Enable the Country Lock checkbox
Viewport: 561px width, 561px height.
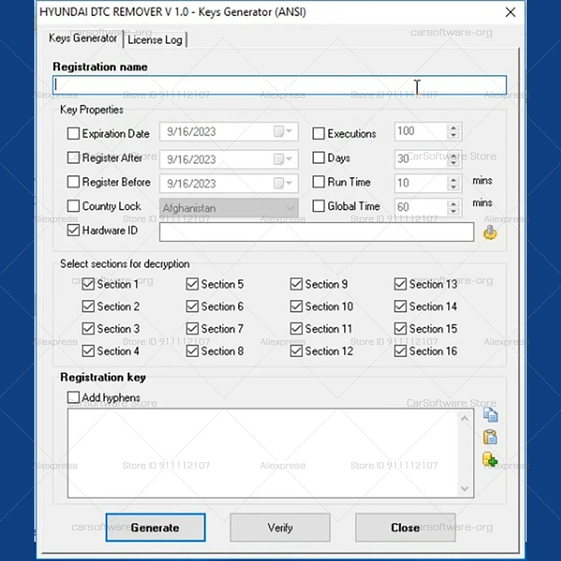coord(73,206)
